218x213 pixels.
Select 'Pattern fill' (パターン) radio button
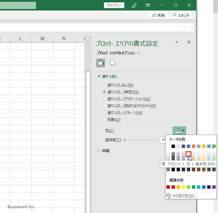104,112
